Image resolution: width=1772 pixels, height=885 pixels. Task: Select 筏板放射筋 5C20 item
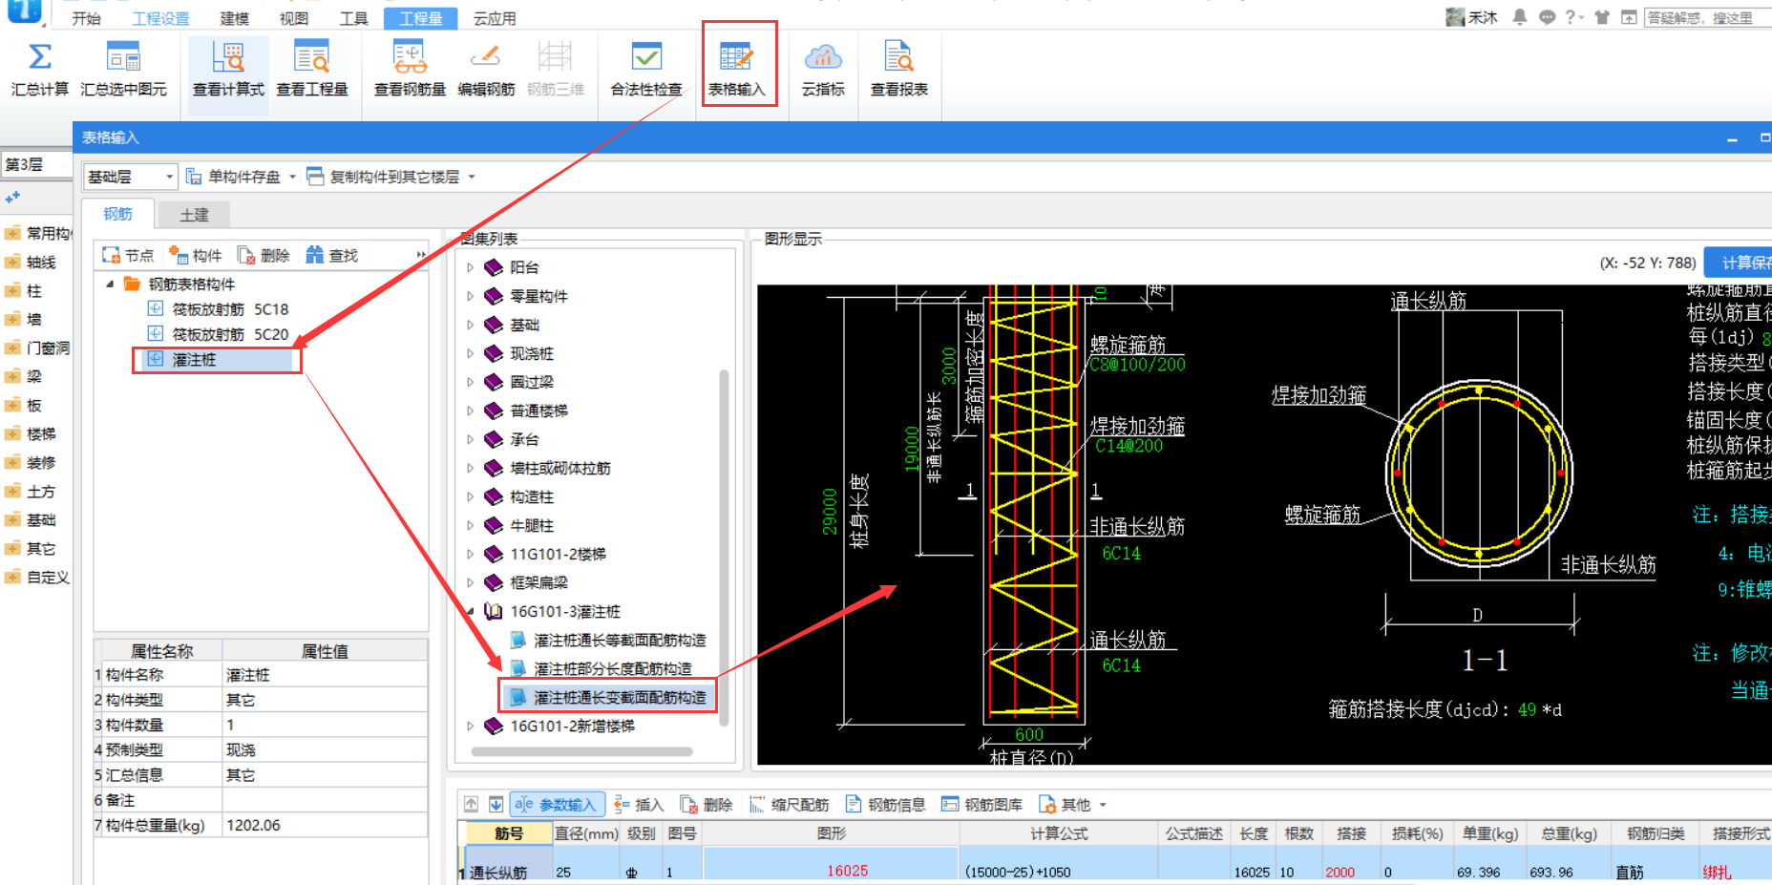pos(230,334)
